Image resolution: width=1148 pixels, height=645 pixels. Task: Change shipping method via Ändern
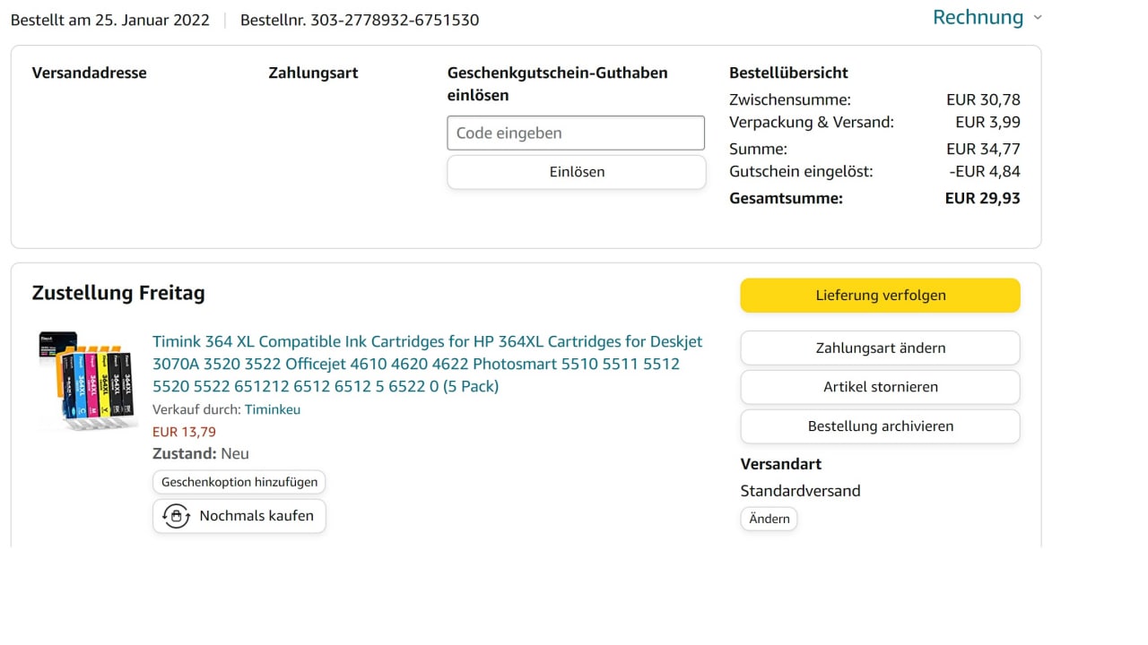click(769, 519)
